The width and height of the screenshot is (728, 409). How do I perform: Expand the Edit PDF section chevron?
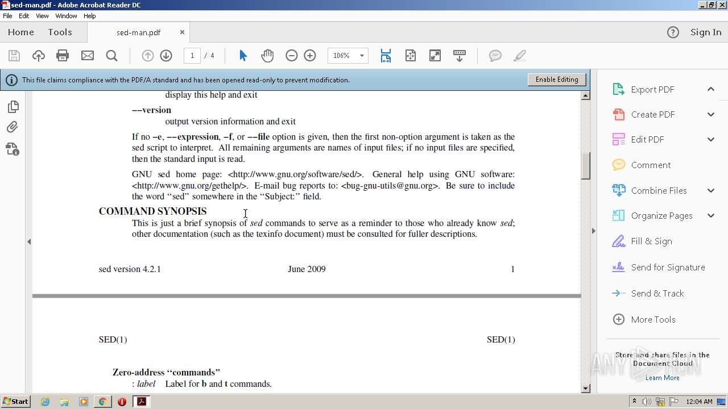coord(711,139)
